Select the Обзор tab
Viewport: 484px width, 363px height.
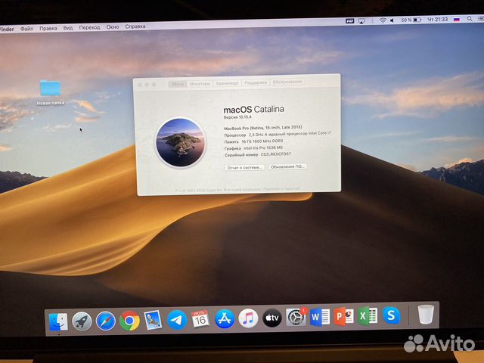pyautogui.click(x=178, y=84)
